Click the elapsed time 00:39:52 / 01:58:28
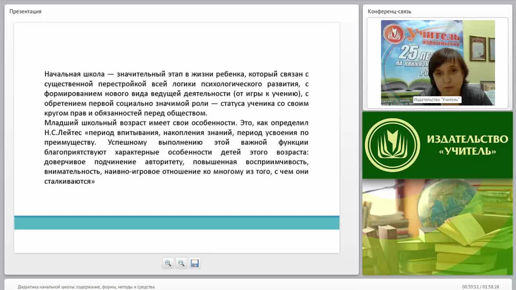Image resolution: width=516 pixels, height=290 pixels. (x=481, y=287)
